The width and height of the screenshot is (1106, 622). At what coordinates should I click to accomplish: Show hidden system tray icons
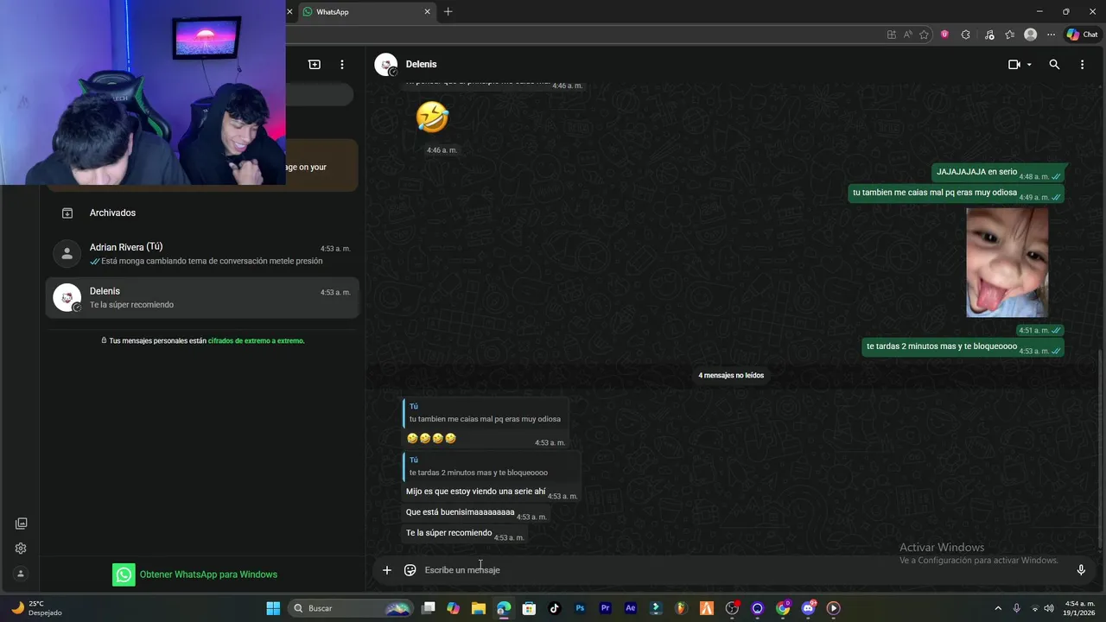998,608
